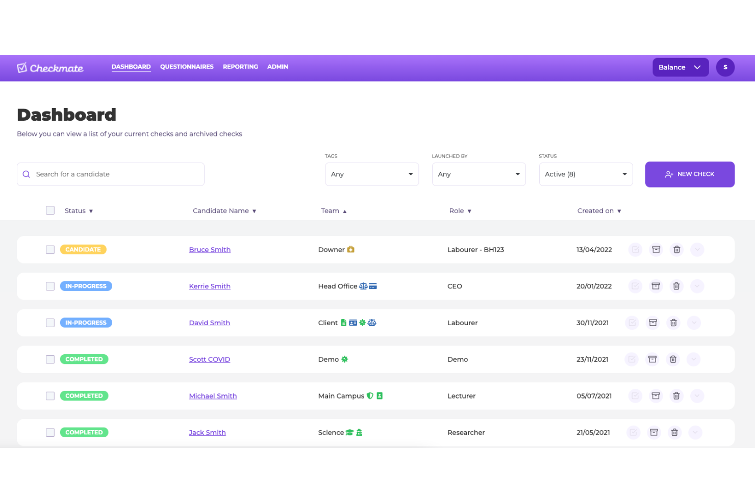Delete Jack Smith's check
Image resolution: width=755 pixels, height=503 pixels.
point(674,433)
